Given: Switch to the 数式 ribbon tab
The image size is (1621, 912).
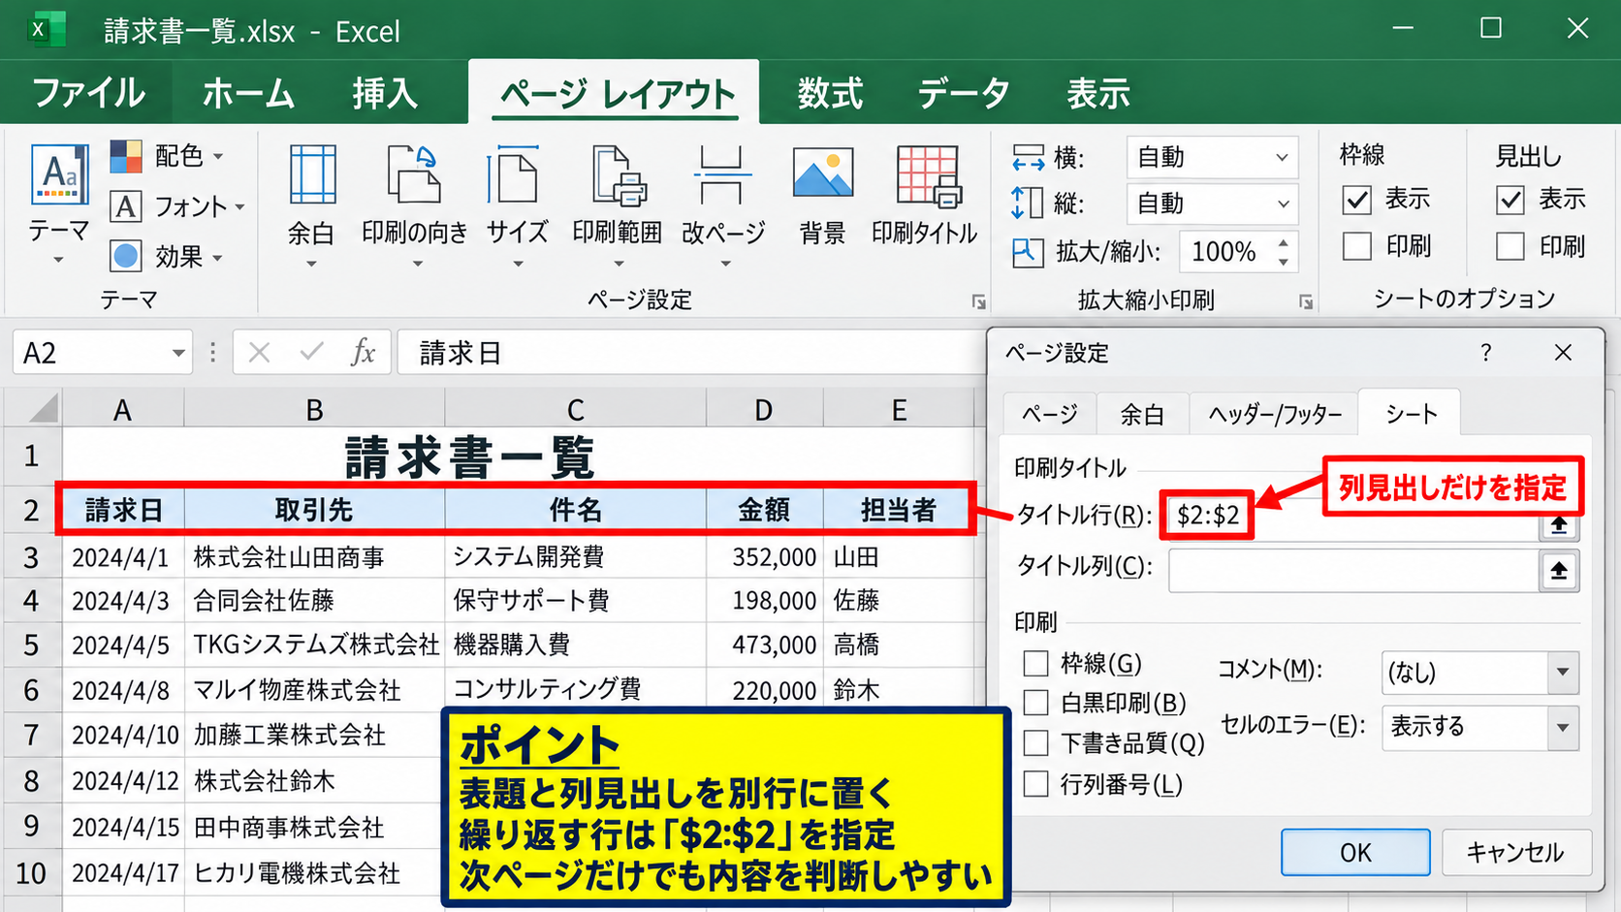Looking at the screenshot, I should [830, 93].
